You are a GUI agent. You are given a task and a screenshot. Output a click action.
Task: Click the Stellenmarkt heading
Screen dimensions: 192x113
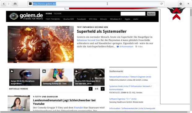[x=116, y=71]
